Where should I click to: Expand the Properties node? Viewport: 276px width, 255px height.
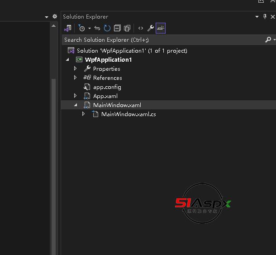(x=76, y=69)
